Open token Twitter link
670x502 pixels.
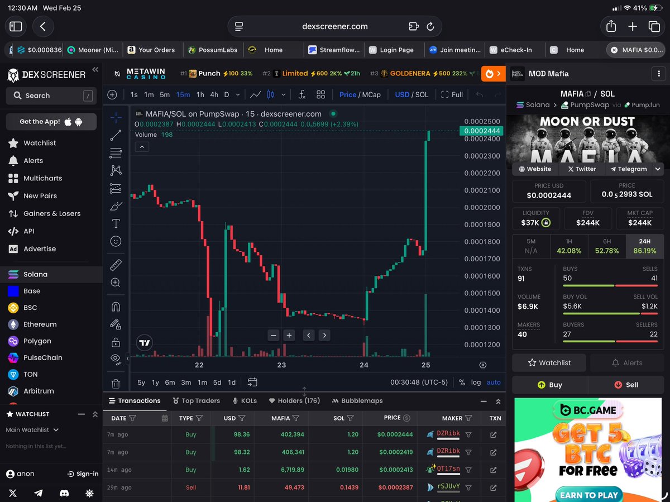pos(582,169)
